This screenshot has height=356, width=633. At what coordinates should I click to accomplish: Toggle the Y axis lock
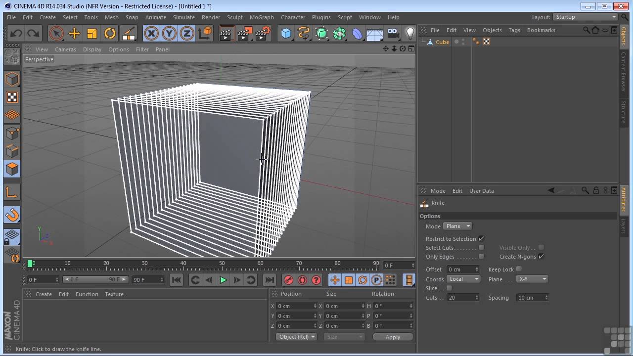(x=169, y=33)
